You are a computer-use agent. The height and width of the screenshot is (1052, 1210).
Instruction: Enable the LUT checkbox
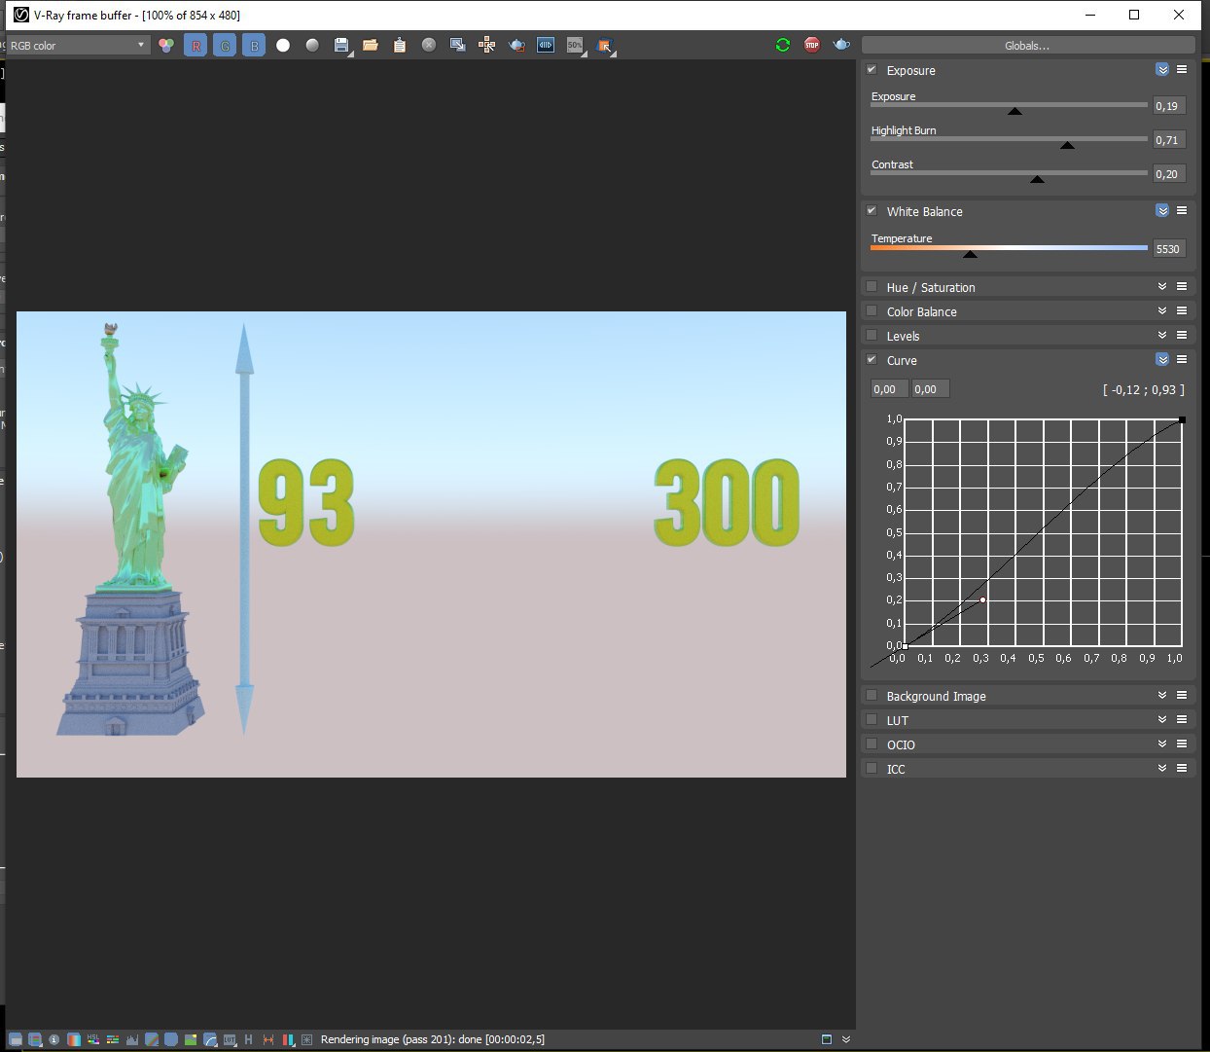click(872, 720)
